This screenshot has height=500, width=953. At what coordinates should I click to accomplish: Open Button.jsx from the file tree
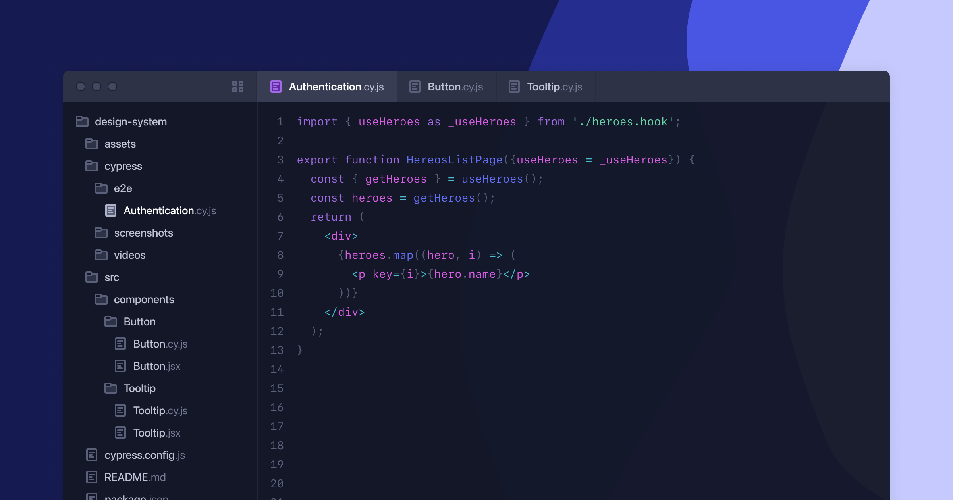pyautogui.click(x=156, y=366)
